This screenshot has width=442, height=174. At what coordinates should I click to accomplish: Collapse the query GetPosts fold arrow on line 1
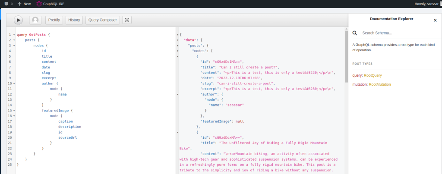tap(14, 35)
